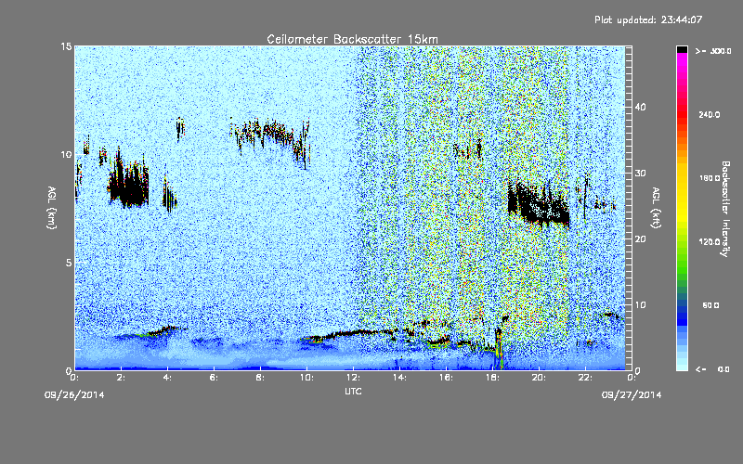Select the '22:' UTC hour tick
The width and height of the screenshot is (743, 464).
(585, 378)
